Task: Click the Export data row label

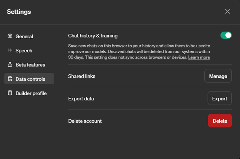Action: pos(81,99)
